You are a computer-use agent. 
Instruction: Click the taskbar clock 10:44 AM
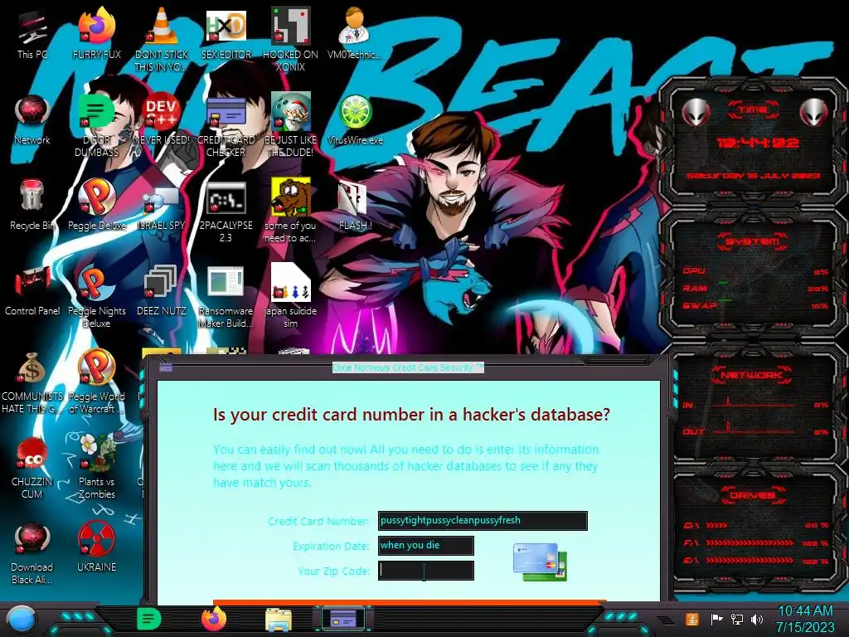tap(805, 611)
